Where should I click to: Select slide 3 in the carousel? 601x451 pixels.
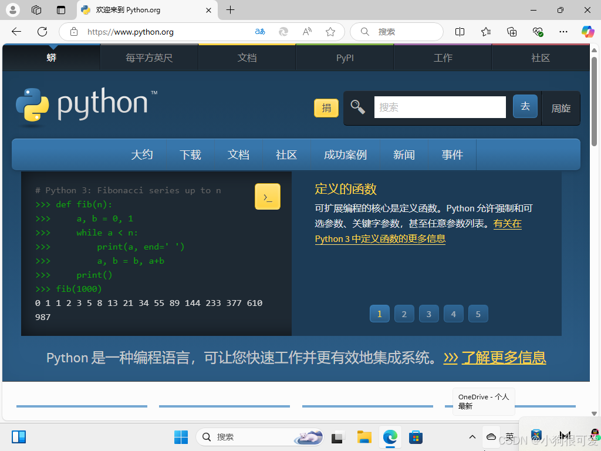(x=429, y=314)
